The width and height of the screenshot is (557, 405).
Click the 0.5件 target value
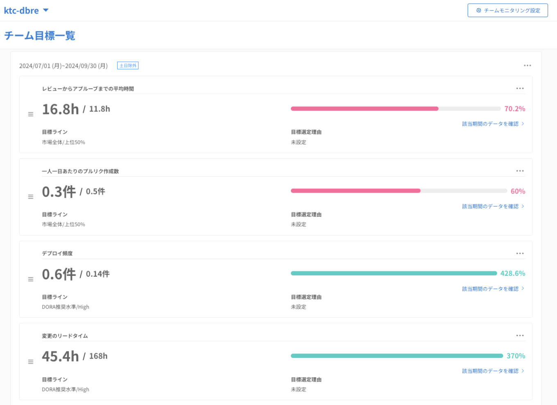click(x=95, y=191)
